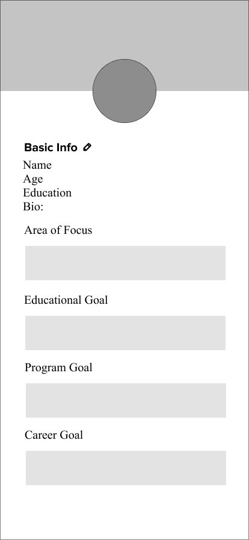This screenshot has height=540, width=249.
Task: Click the Career Goal label
Action: coord(54,435)
